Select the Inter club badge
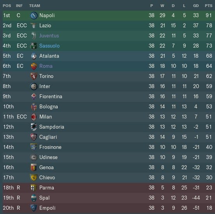This screenshot has width=215, height=214. click(x=34, y=87)
